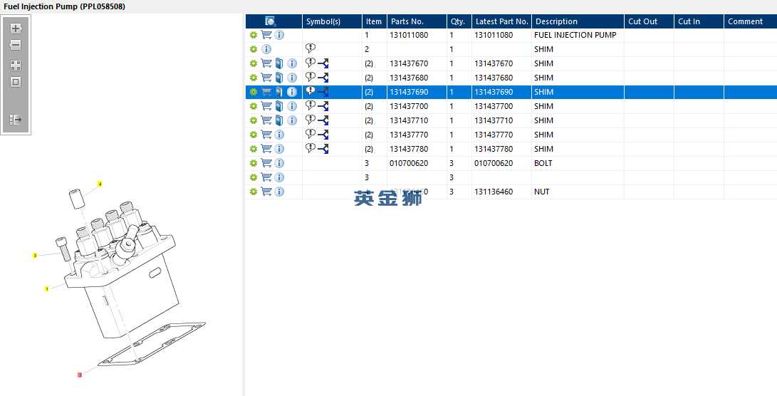
Task: Select the highlighted 131437690 part number
Action: pos(409,92)
